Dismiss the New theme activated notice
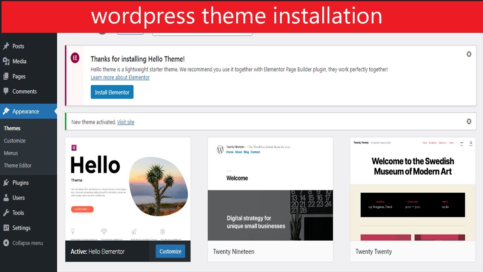 (469, 121)
